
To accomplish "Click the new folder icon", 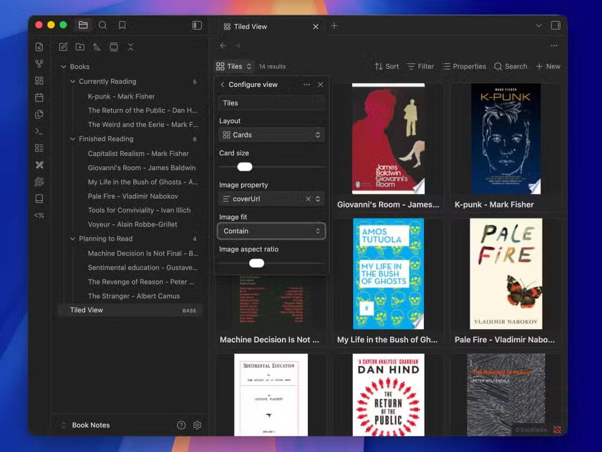I will pyautogui.click(x=80, y=47).
